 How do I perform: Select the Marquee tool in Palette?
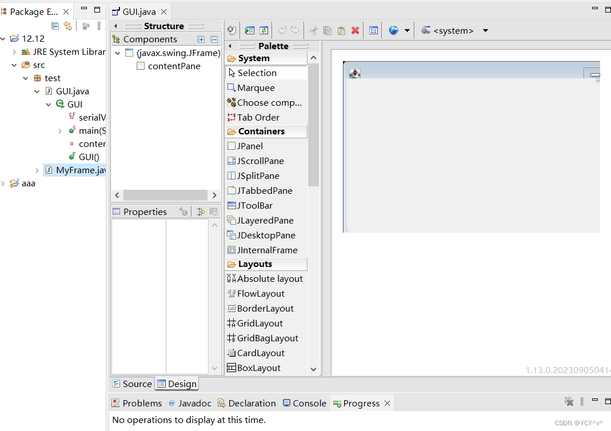[266, 87]
